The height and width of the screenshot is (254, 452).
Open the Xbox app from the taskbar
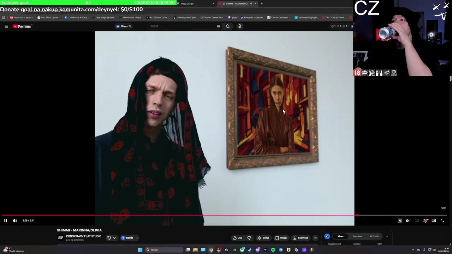242,250
